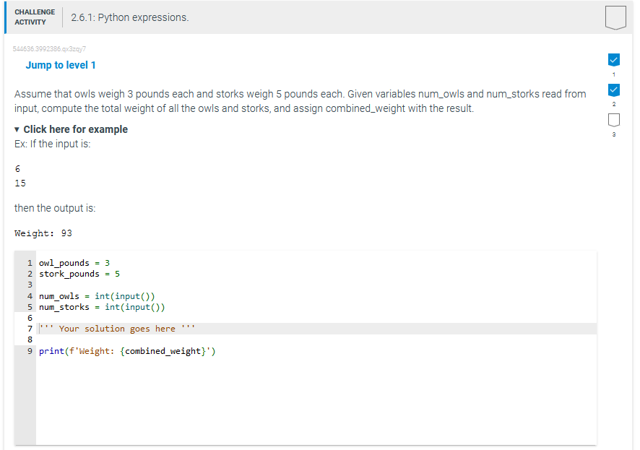The height and width of the screenshot is (450, 640).
Task: Select the level 1 completed checkmark badge
Action: click(x=614, y=60)
